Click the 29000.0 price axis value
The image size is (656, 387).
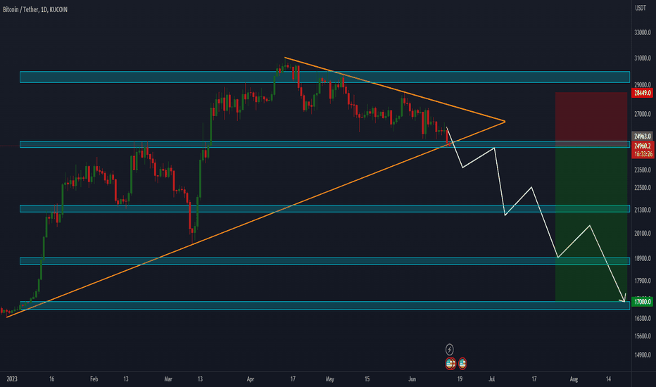642,84
